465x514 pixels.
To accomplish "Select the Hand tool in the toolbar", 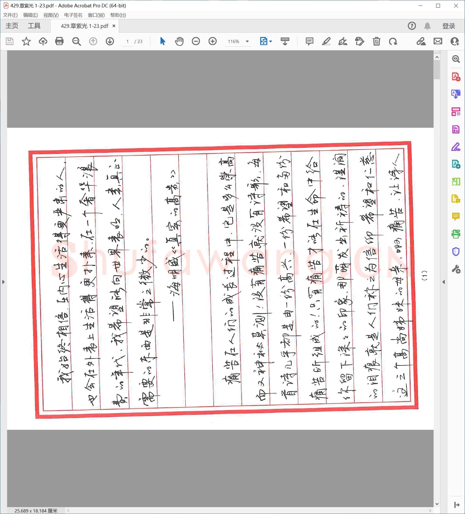I will click(x=179, y=41).
